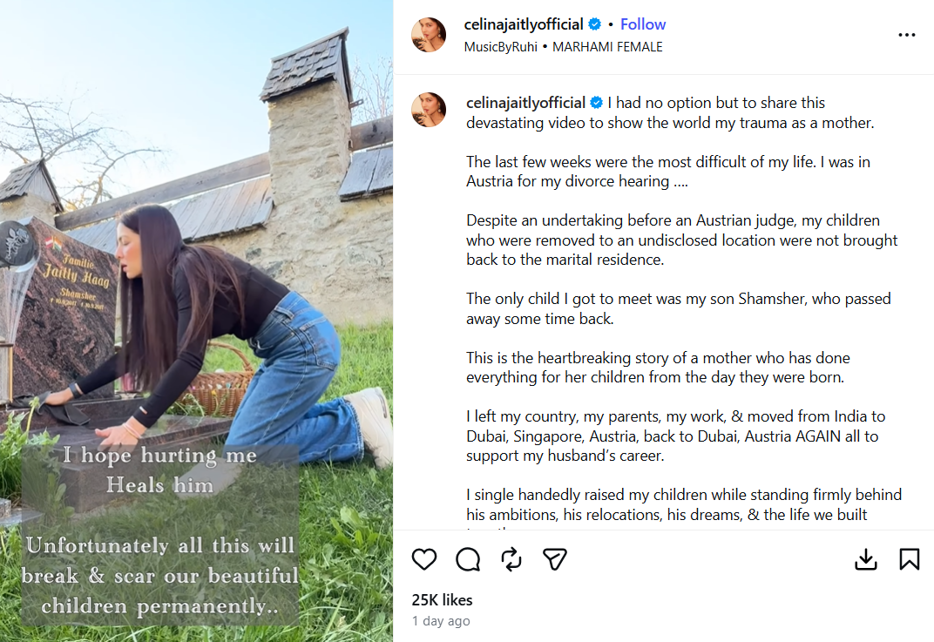Share the post via paper plane icon
934x642 pixels.
click(x=554, y=559)
